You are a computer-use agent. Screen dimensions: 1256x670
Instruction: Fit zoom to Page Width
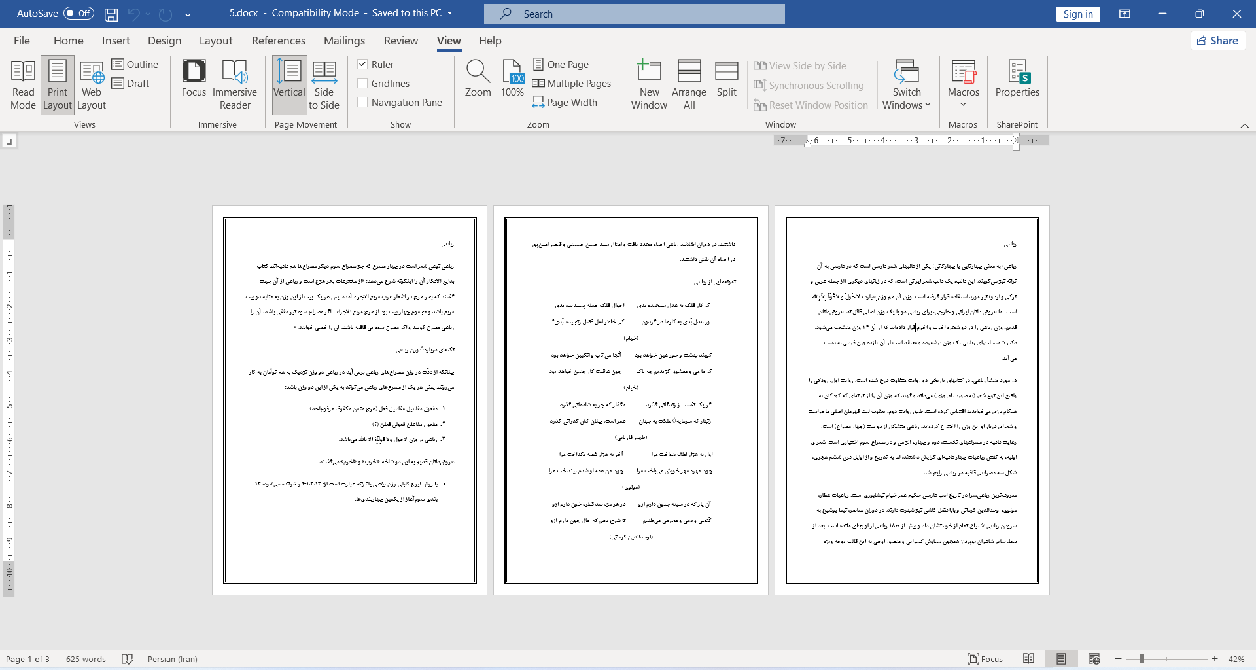tap(565, 102)
